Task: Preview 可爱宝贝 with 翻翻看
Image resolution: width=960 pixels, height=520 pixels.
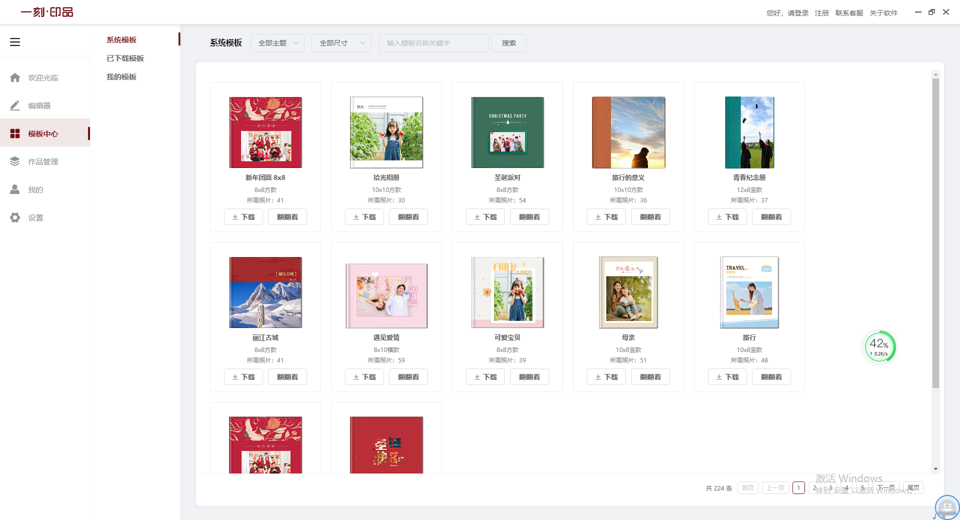Action: tap(529, 377)
